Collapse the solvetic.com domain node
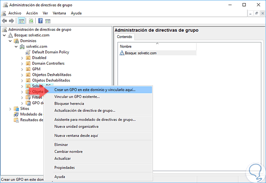The image size is (266, 183). tap(16, 47)
